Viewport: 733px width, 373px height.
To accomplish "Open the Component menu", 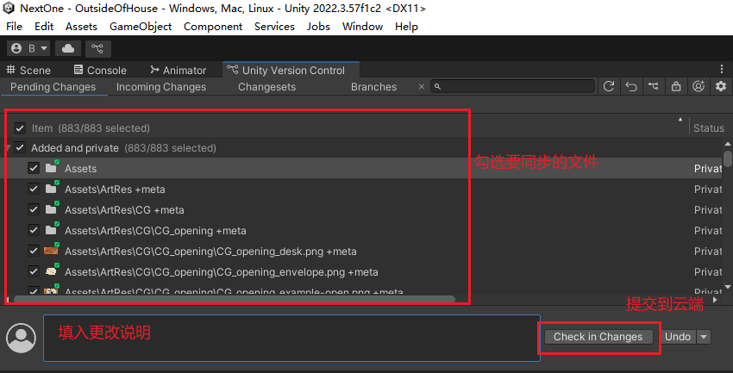I will 213,27.
